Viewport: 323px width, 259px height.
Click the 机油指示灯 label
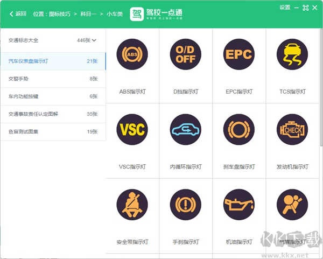[x=239, y=242]
